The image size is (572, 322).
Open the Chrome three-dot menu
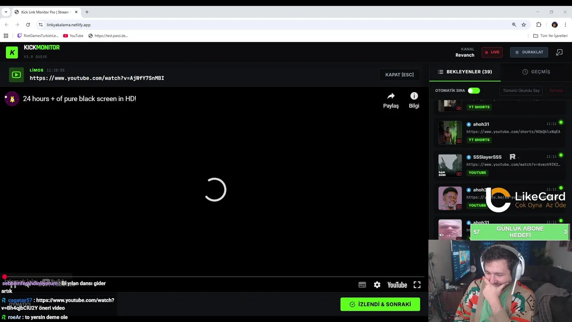(x=566, y=25)
